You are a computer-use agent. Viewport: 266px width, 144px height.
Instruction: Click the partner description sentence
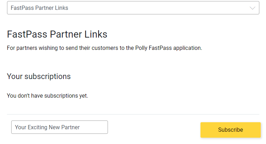tap(104, 48)
